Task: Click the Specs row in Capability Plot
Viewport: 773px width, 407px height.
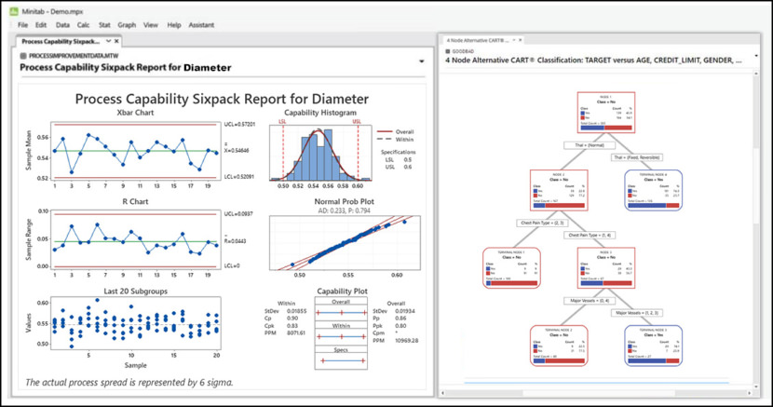Action: coord(341,358)
